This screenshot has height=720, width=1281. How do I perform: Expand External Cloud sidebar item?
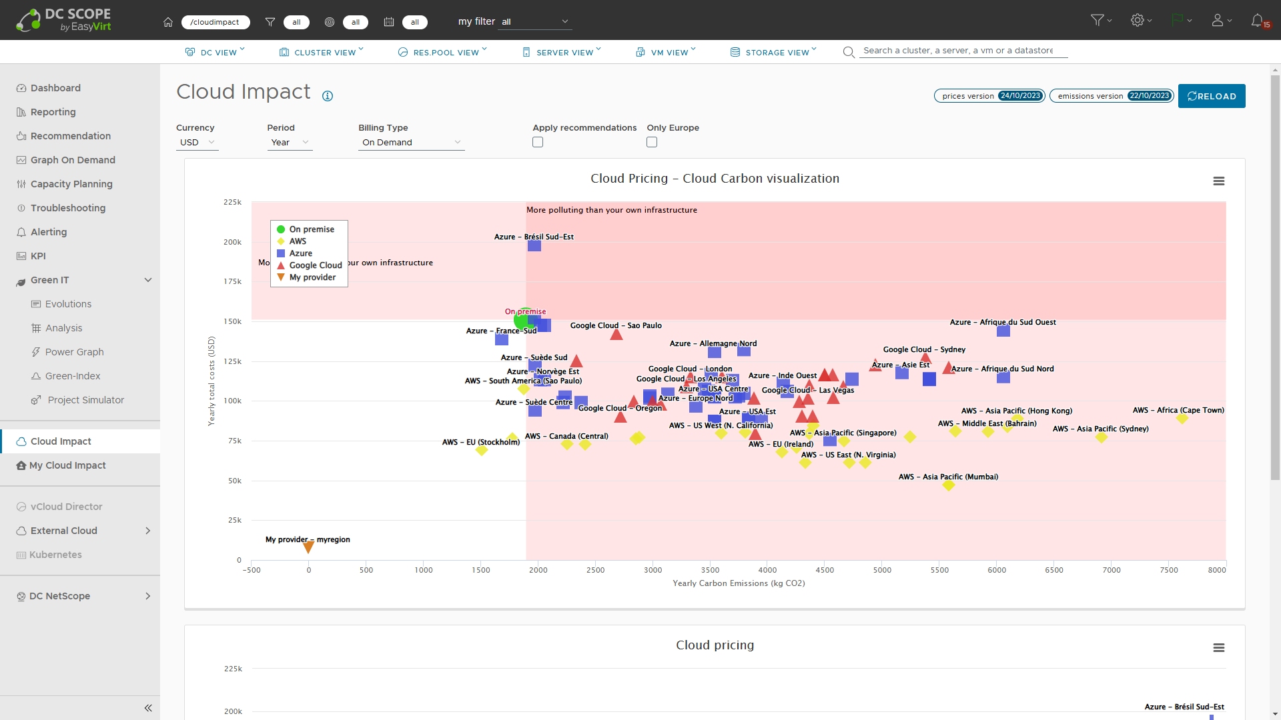(148, 531)
